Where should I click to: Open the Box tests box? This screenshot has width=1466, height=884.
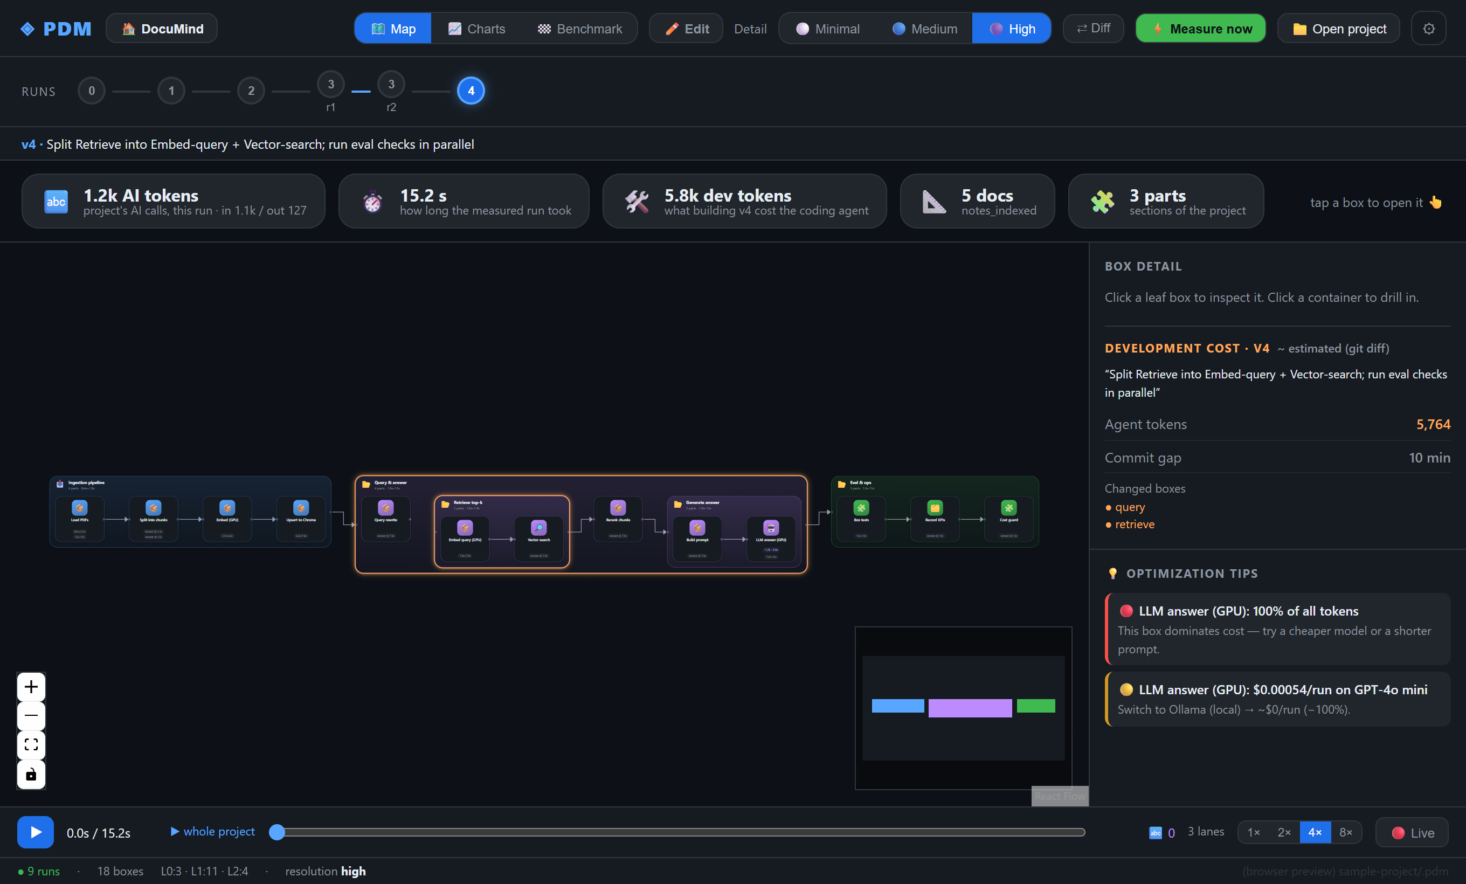[x=861, y=519]
